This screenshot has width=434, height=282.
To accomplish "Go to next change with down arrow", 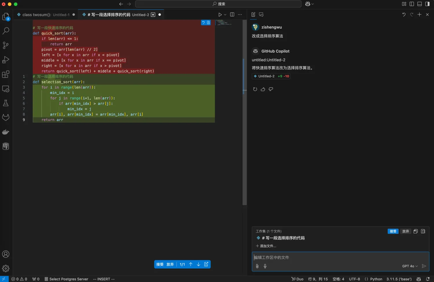I will [x=198, y=264].
